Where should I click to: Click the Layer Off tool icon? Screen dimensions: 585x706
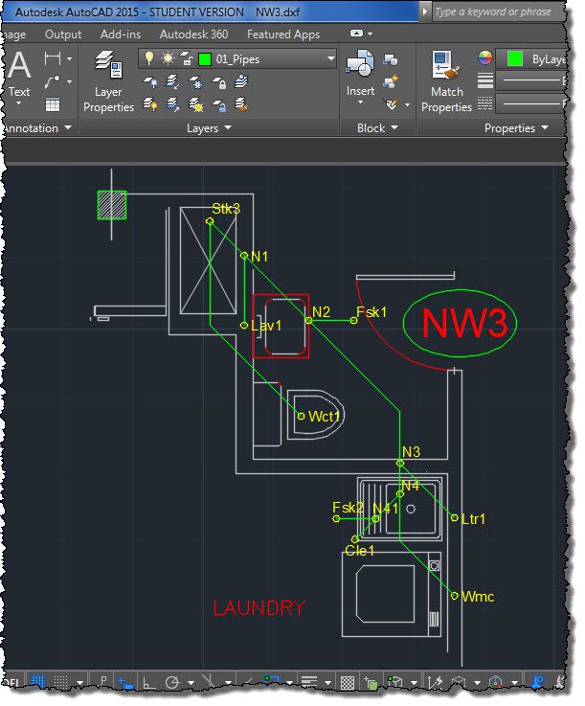coord(150,82)
